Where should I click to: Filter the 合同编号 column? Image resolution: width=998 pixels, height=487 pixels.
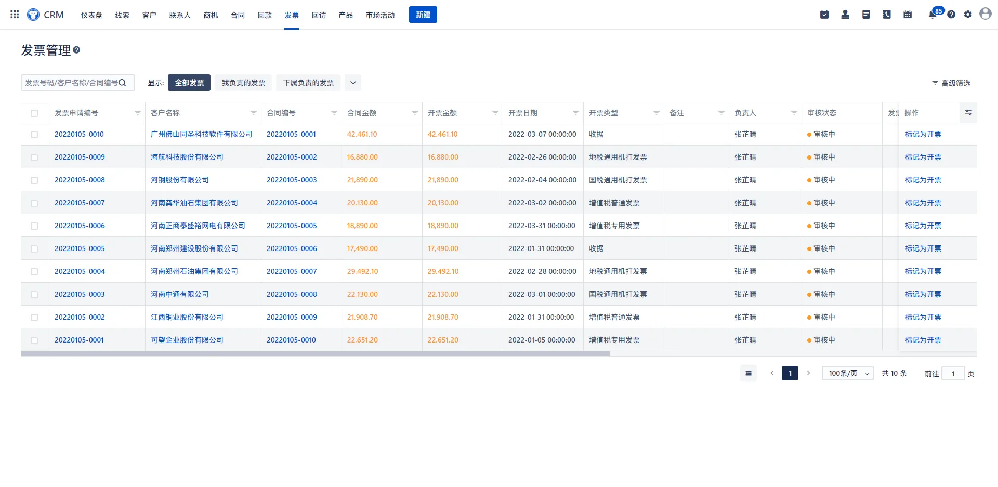click(334, 113)
